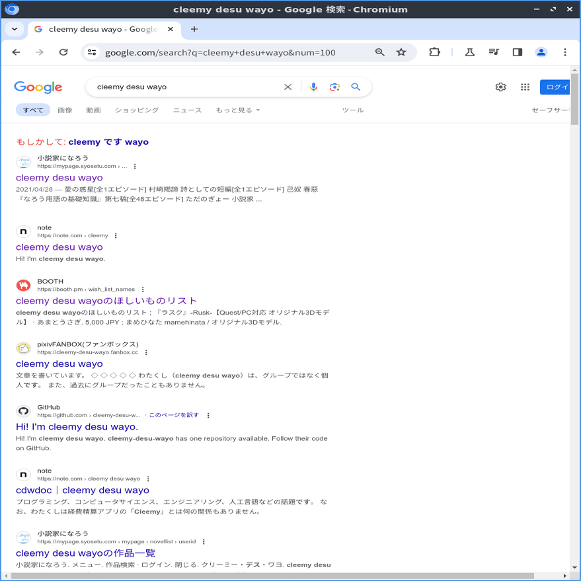Viewport: 581px width, 581px height.
Task: Reload the search results page
Action: (63, 52)
